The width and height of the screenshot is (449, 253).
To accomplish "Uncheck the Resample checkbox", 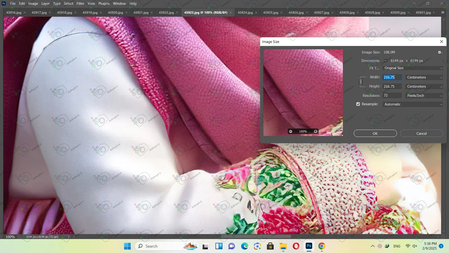I will pos(358,104).
